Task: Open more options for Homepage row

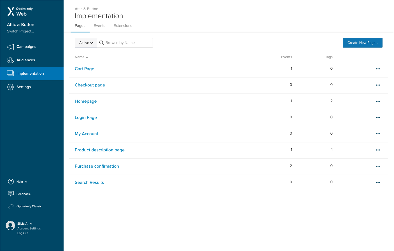Action: click(x=378, y=101)
